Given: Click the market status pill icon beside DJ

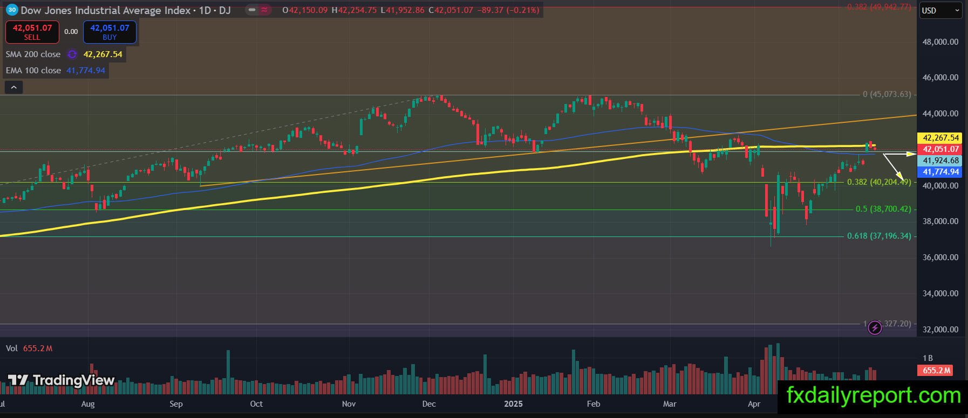Looking at the screenshot, I should point(257,10).
